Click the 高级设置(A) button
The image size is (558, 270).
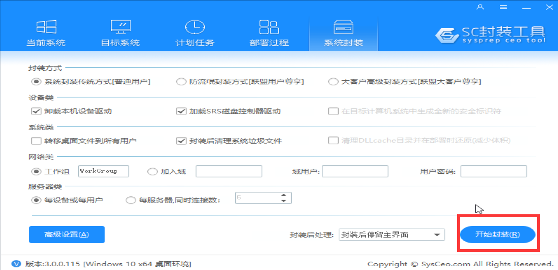tap(67, 234)
